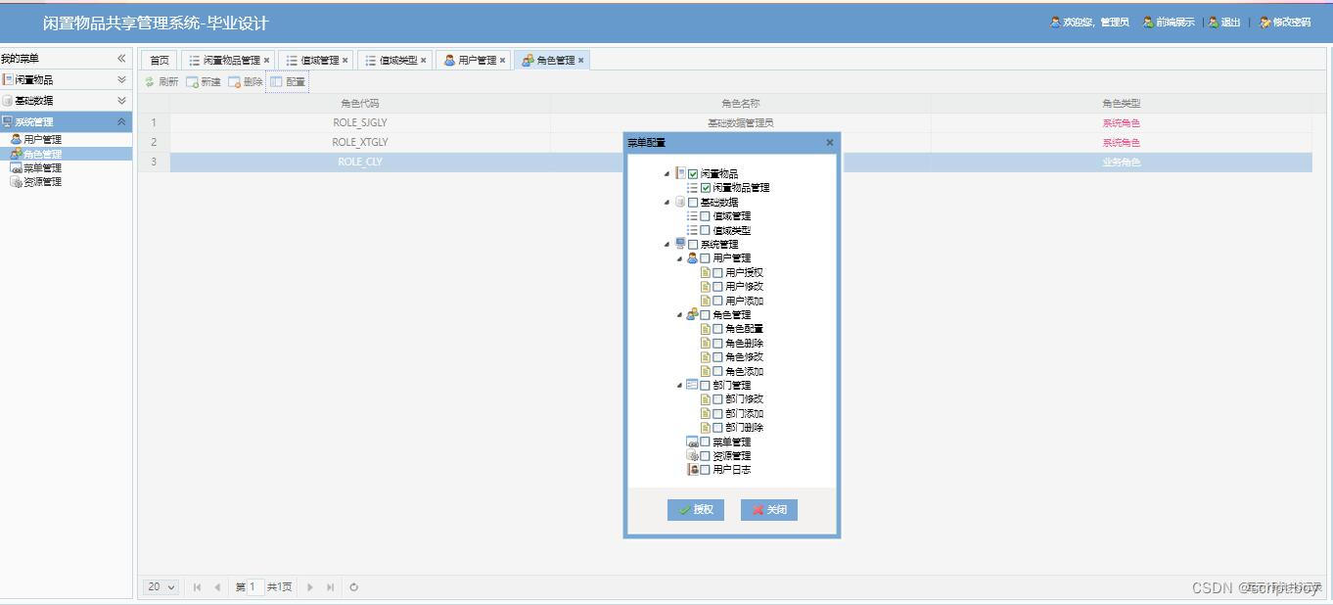The image size is (1333, 605).
Task: Check the 用户日志 checkbox
Action: (x=706, y=469)
